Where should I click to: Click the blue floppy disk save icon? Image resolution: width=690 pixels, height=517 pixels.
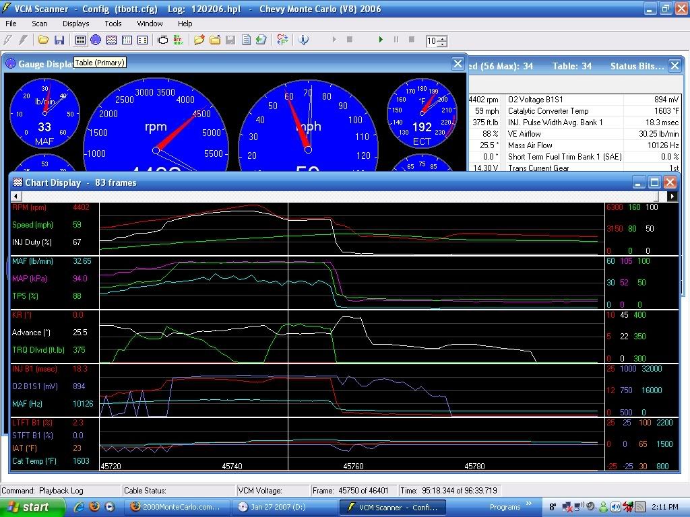[59, 40]
